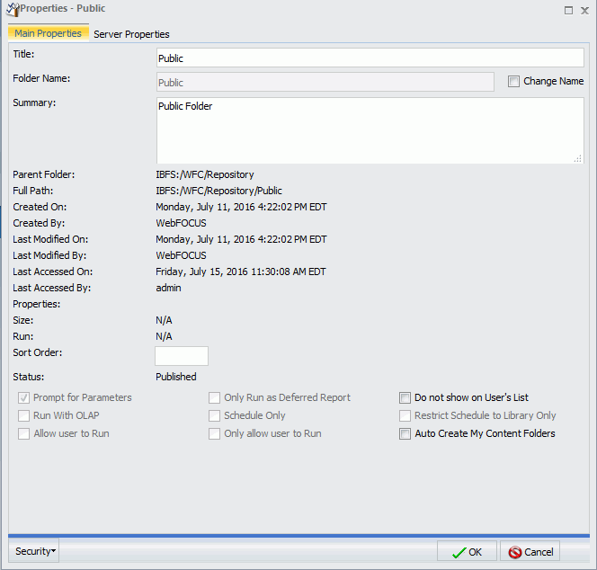The image size is (597, 570).
Task: Open the Security dropdown menu
Action: tap(35, 551)
